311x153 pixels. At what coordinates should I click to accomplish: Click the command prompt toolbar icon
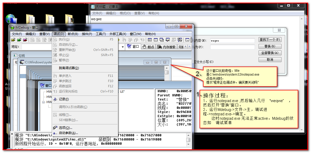click(x=187, y=40)
